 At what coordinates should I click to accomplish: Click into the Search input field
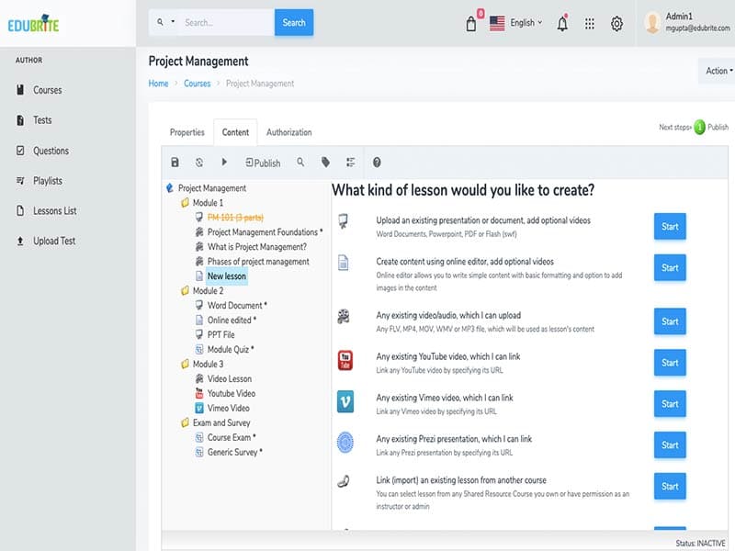click(226, 23)
